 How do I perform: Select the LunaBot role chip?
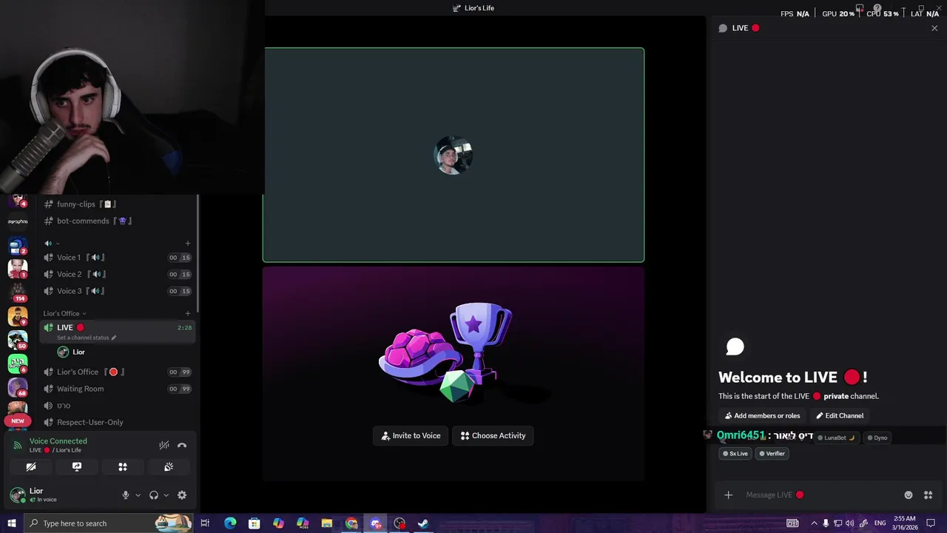(x=835, y=438)
